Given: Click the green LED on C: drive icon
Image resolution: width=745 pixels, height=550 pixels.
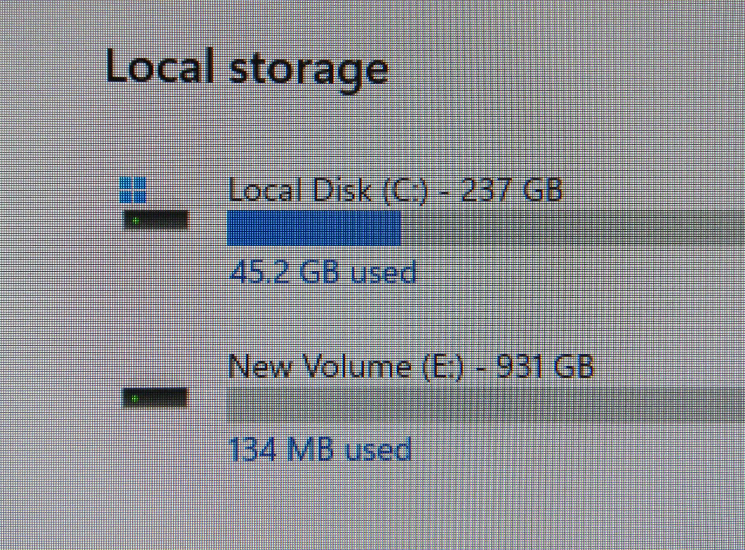Looking at the screenshot, I should [135, 220].
